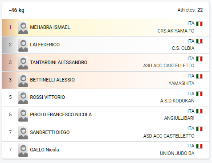Click Sandretti Diego's avatar icon
Image resolution: width=212 pixels, height=163 pixels.
click(x=23, y=133)
